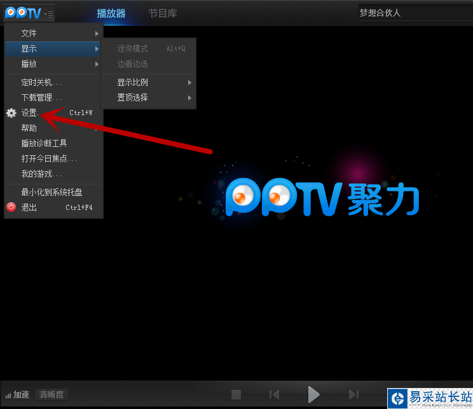The height and width of the screenshot is (409, 473).
Task: Click the gear icon next to 设置
Action: point(11,113)
